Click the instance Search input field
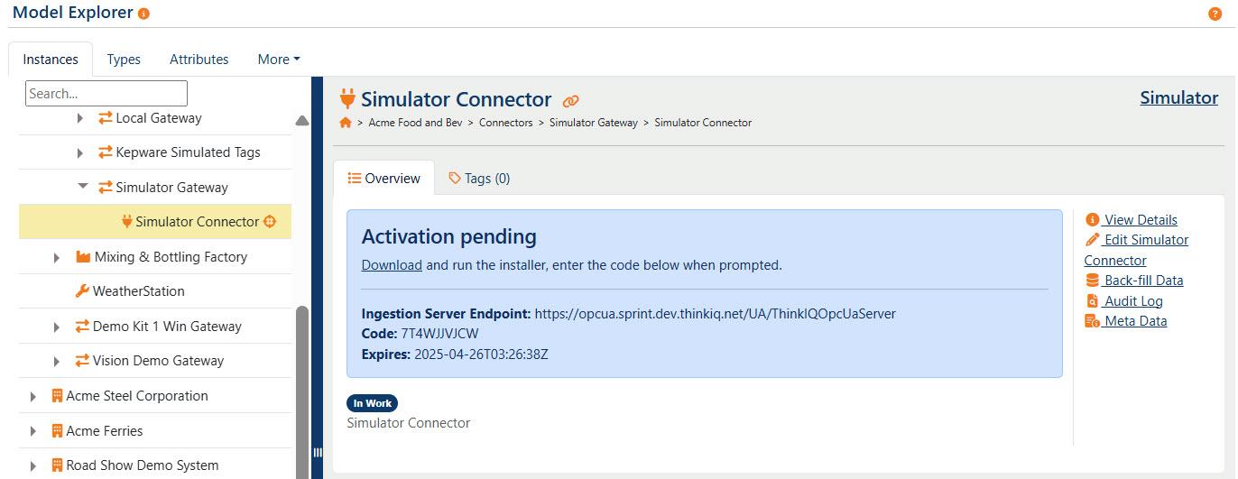The width and height of the screenshot is (1238, 479). click(106, 93)
